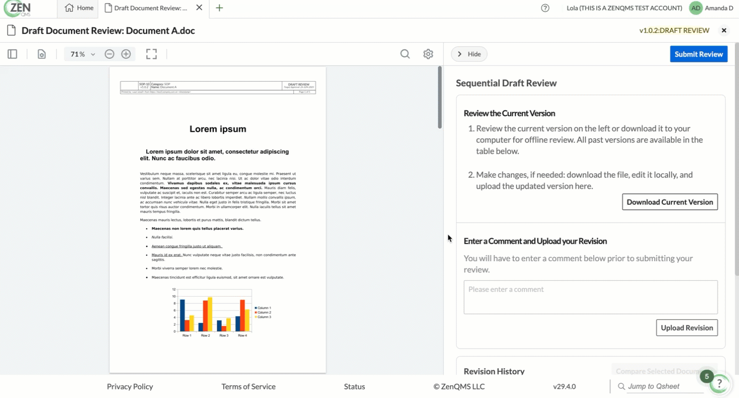Click the document properties page icon
The image size is (739, 398).
click(x=42, y=54)
